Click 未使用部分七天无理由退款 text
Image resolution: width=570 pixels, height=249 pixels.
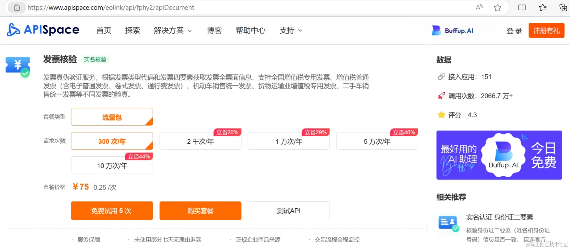point(168,239)
